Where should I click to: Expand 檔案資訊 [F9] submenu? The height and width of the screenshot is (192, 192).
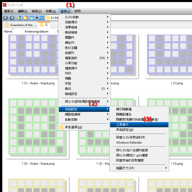[x=84, y=58]
